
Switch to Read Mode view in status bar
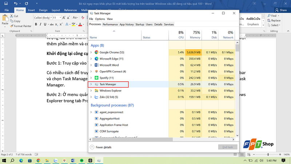click(x=235, y=155)
